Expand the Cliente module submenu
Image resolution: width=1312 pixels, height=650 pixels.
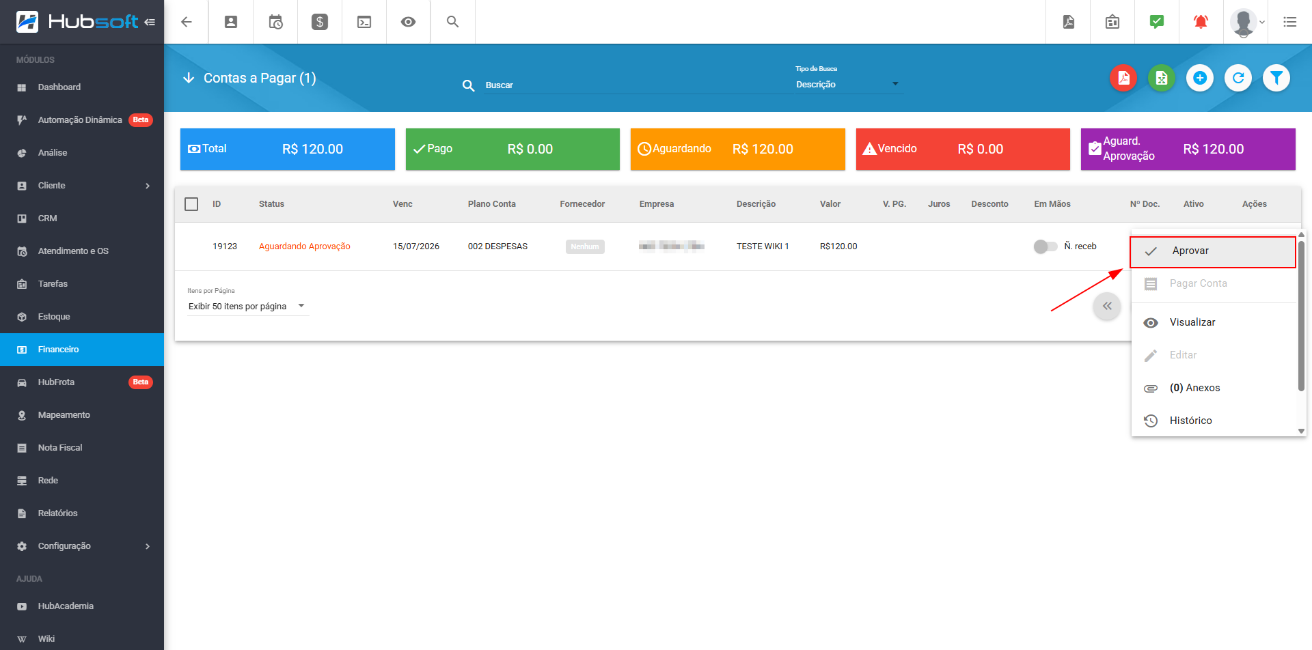click(x=148, y=186)
